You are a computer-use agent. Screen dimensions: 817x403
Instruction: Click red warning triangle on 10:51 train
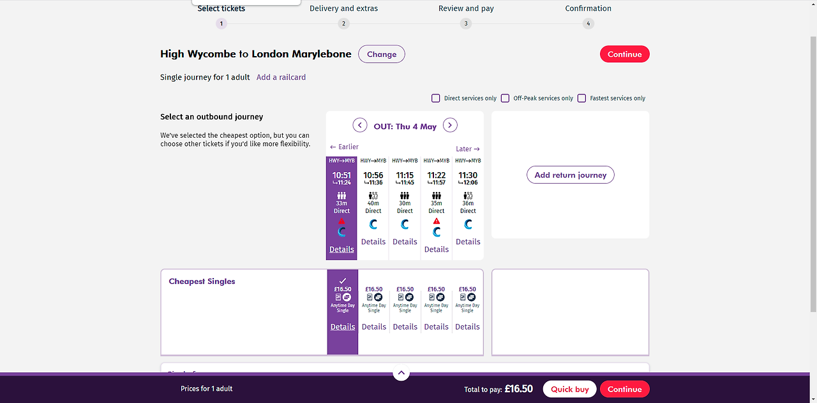coord(341,221)
